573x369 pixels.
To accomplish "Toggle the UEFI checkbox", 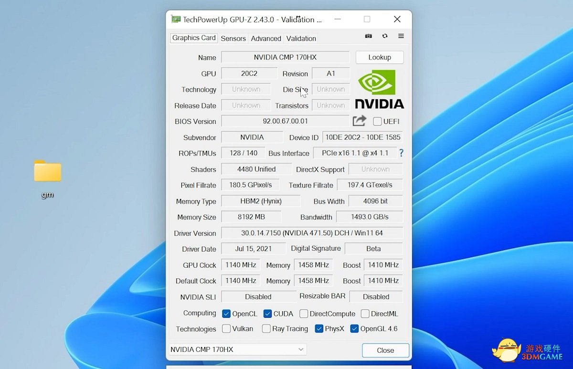I will click(x=377, y=121).
